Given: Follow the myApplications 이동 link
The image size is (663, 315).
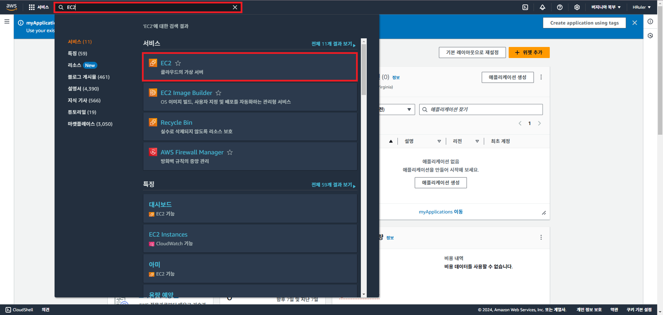Looking at the screenshot, I should pyautogui.click(x=441, y=212).
